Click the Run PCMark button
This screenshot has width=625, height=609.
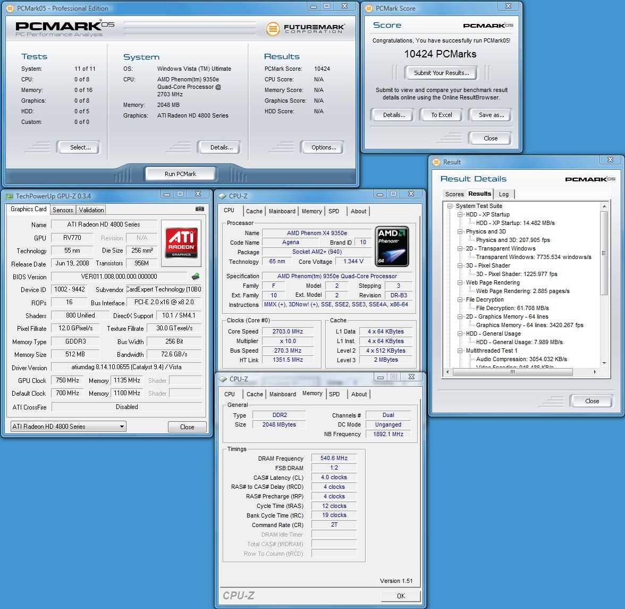(x=181, y=174)
